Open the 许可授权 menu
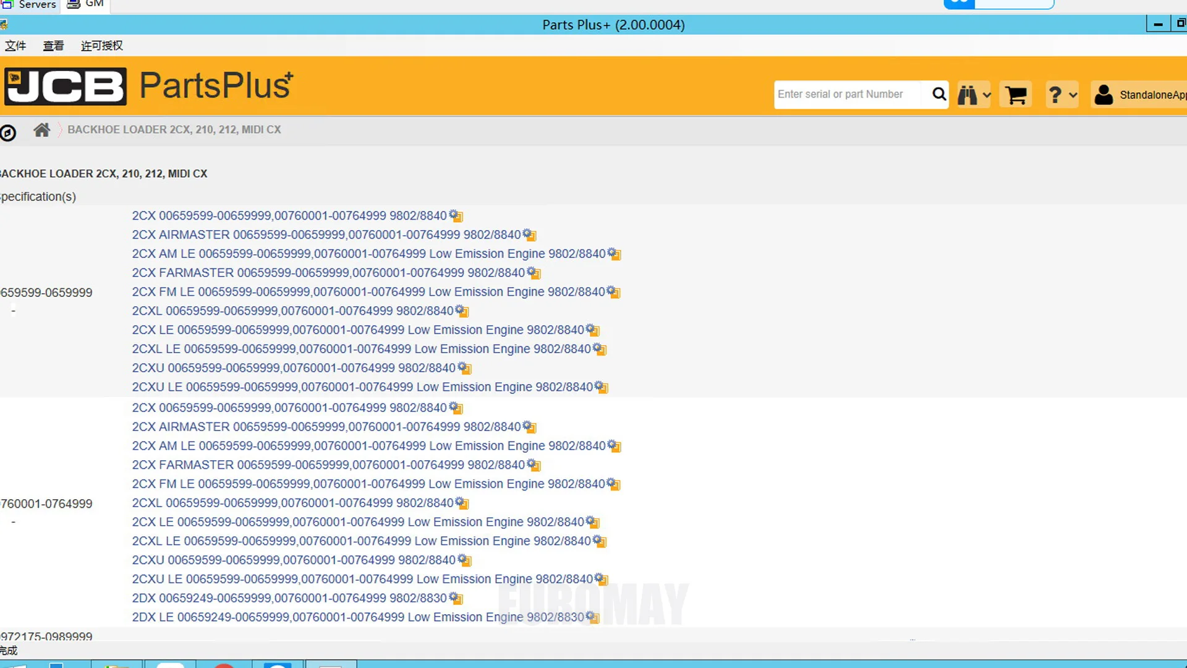This screenshot has width=1187, height=668. coord(101,46)
